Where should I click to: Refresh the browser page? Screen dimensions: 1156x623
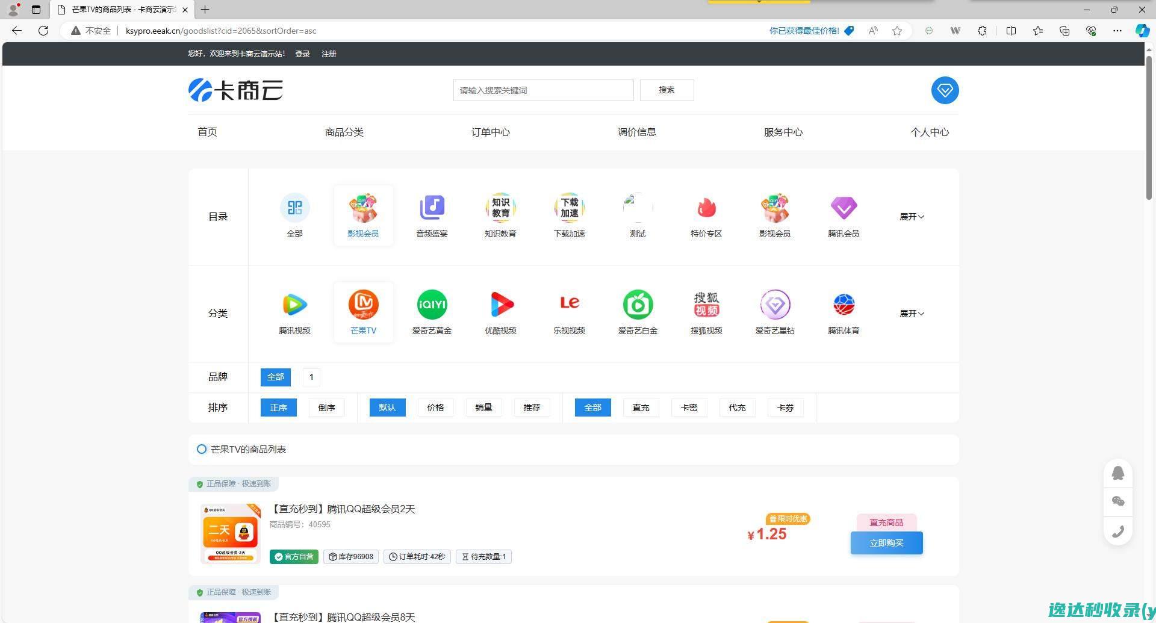click(x=43, y=31)
